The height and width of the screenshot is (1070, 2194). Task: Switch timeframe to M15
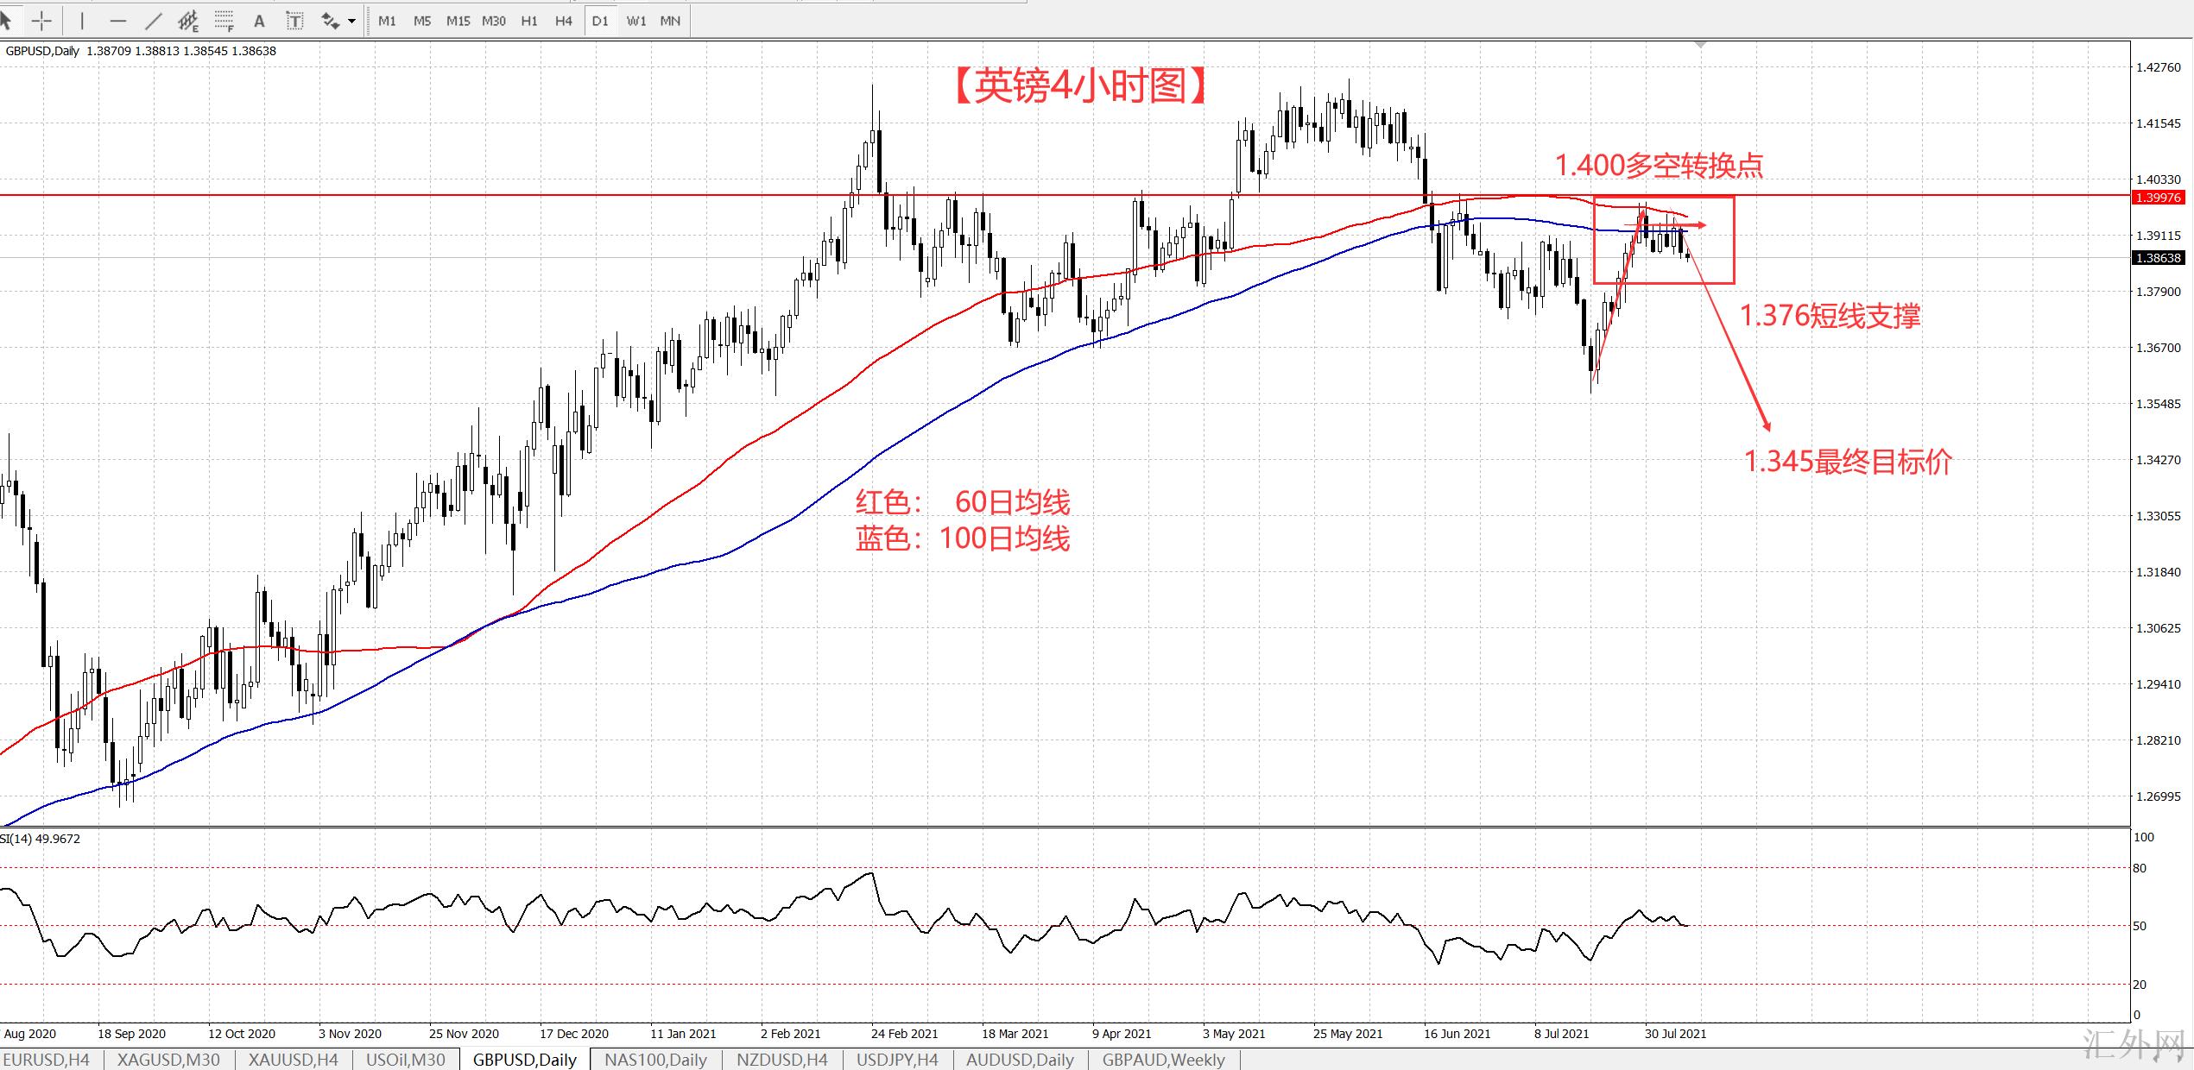[458, 21]
